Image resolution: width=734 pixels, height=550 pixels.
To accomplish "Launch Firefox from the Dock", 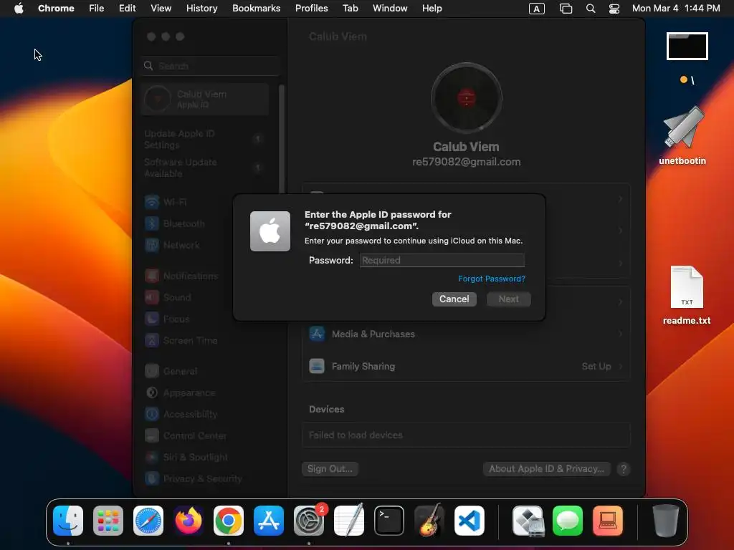I will [x=189, y=520].
